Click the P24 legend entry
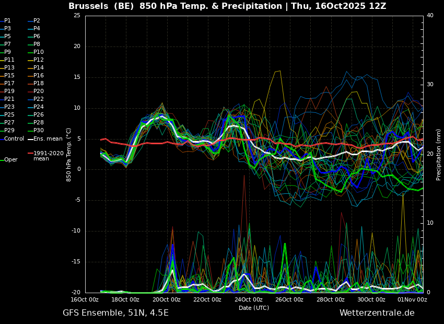Image resolution: width=444 pixels, height=324 pixels. tap(36, 107)
